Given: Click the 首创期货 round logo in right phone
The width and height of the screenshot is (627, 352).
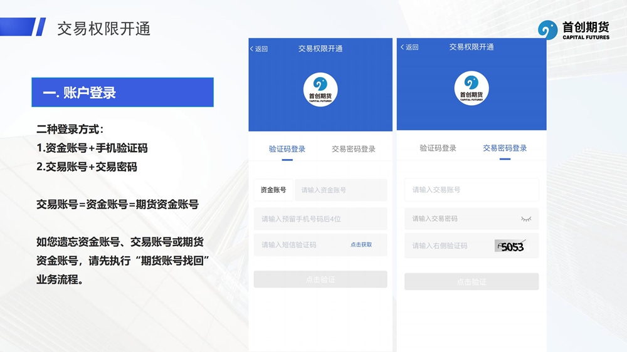Looking at the screenshot, I should click(472, 88).
